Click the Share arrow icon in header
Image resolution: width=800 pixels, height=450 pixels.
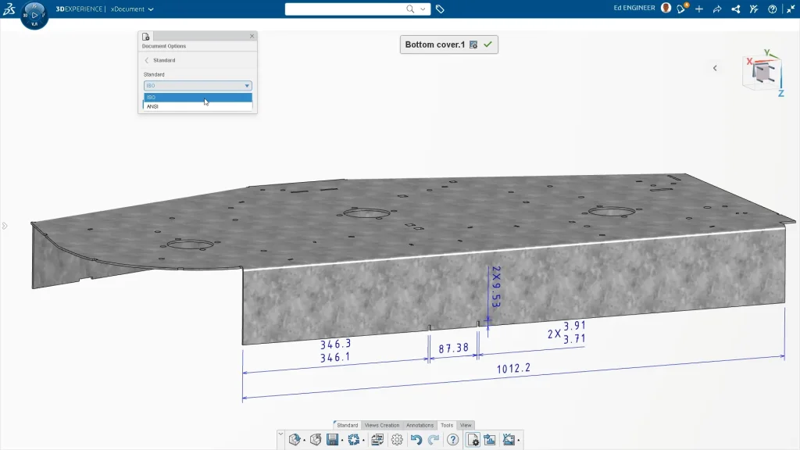click(716, 9)
